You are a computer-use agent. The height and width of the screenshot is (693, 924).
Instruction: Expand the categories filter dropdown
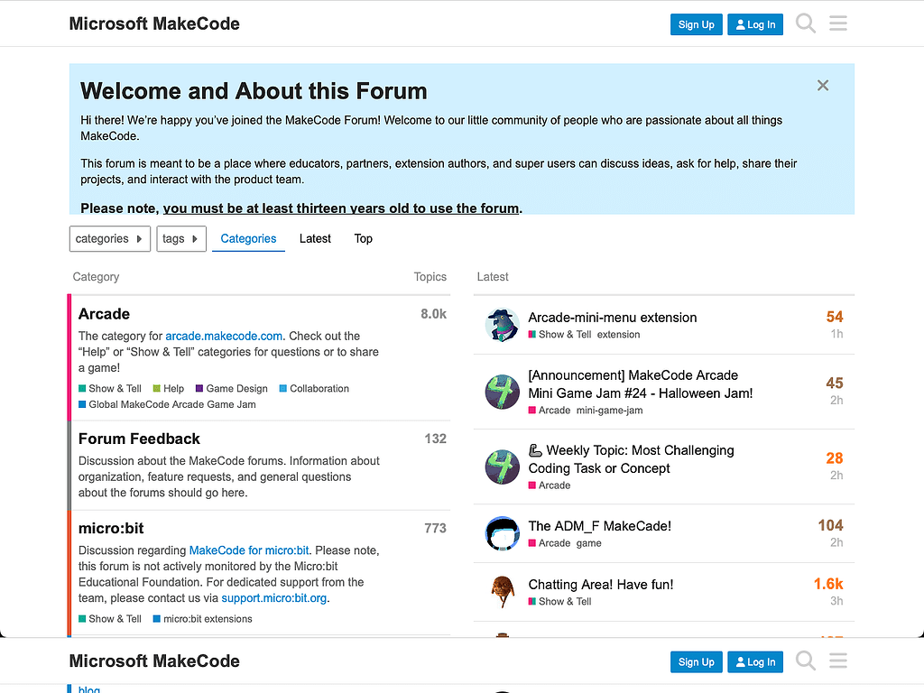[x=109, y=238]
